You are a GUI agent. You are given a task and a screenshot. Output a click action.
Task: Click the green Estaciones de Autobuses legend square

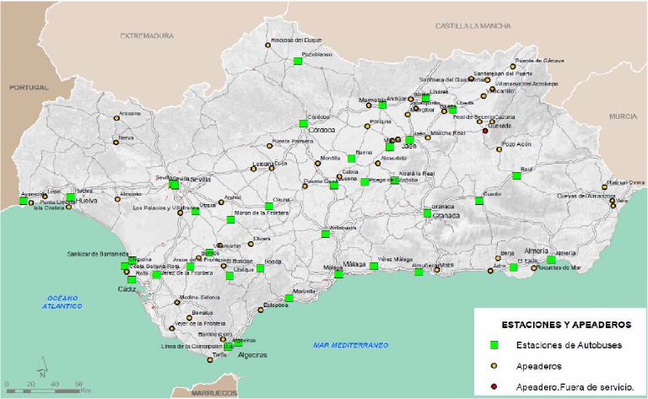[495, 345]
